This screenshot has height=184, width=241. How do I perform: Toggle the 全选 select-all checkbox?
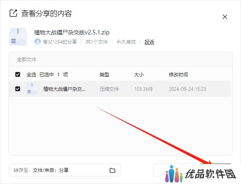click(18, 74)
